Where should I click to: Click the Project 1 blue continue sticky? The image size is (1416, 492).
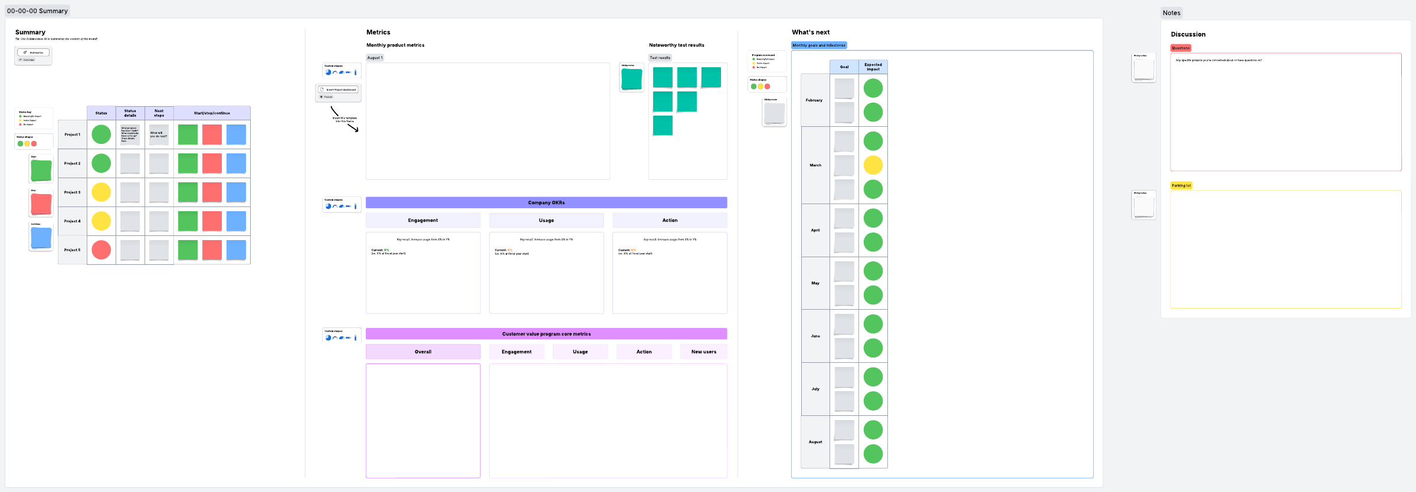(236, 135)
